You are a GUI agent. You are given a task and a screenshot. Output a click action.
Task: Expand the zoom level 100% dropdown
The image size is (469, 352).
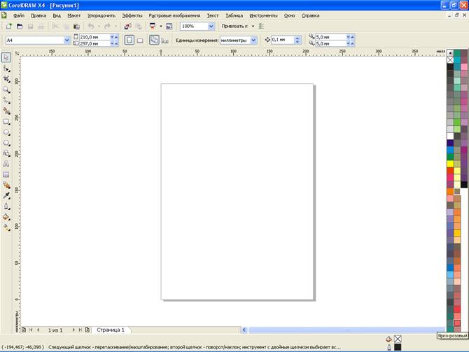click(x=211, y=27)
